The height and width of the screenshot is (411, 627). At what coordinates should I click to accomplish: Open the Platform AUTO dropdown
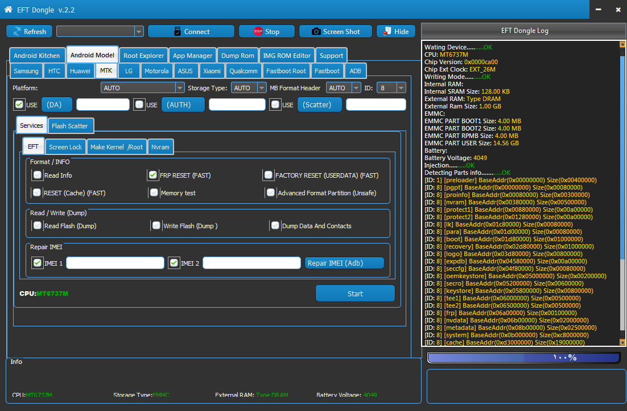click(x=180, y=87)
